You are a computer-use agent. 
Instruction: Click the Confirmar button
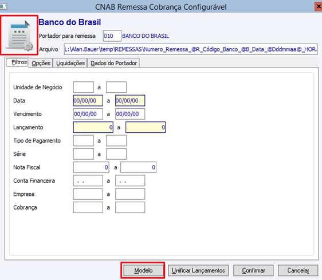coord(253,270)
